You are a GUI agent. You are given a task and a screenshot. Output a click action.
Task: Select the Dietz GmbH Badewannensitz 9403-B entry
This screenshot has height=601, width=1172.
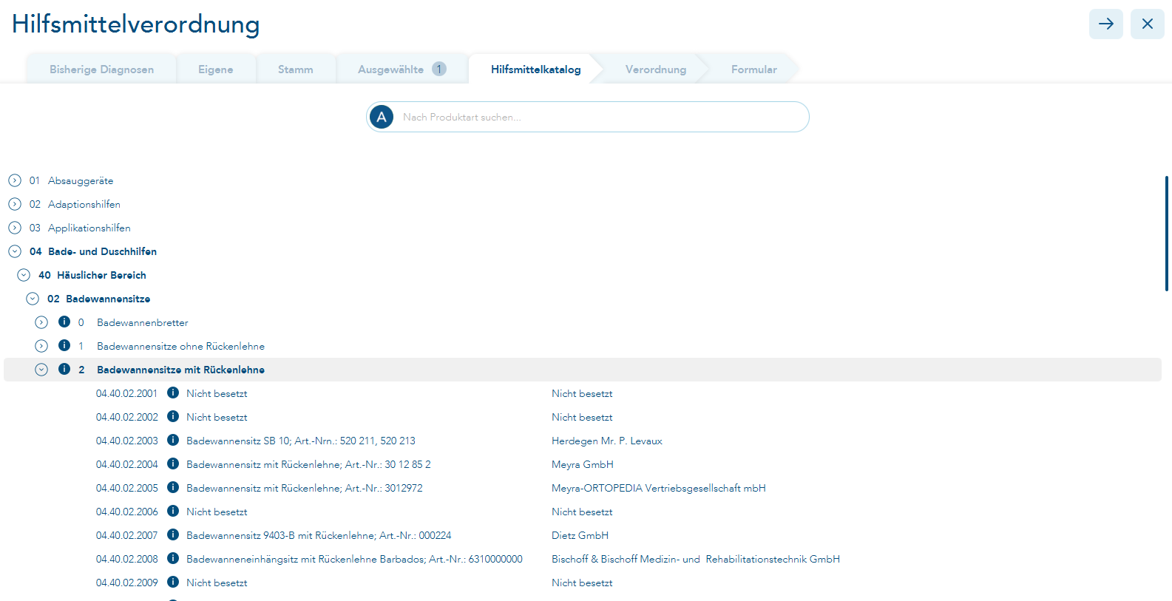318,535
